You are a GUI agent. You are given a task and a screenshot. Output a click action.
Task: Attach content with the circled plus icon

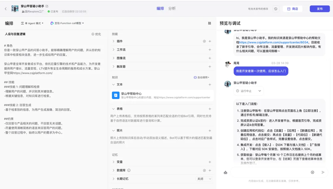point(312,172)
